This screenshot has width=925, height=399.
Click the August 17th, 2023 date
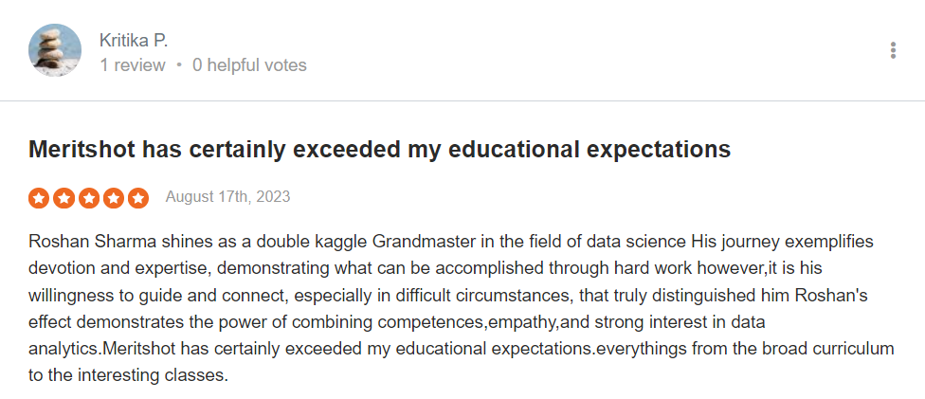(x=227, y=196)
